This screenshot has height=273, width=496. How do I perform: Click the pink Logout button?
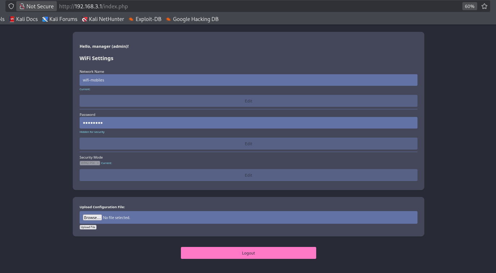click(x=248, y=253)
